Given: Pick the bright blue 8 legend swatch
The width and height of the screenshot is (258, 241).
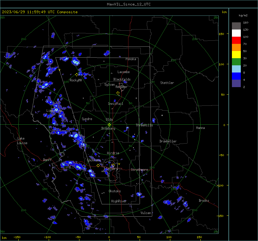Looking at the screenshot, I should [236, 76].
